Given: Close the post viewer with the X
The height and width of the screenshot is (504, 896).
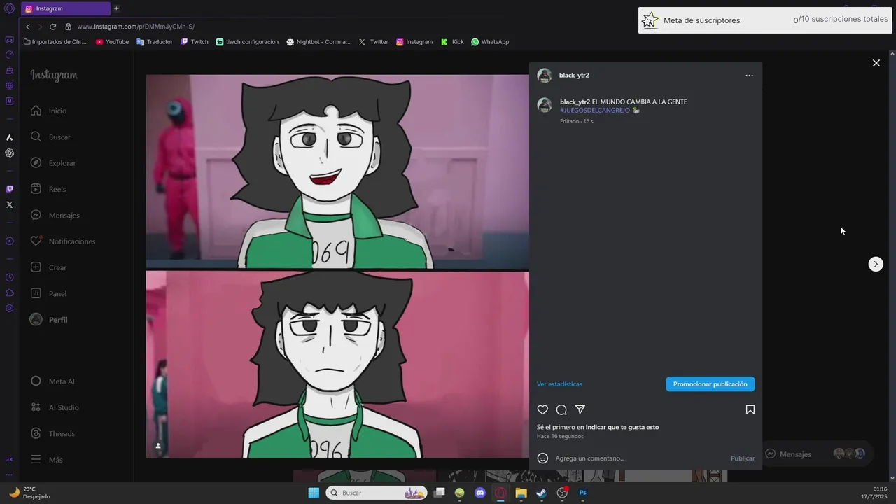Looking at the screenshot, I should point(876,63).
